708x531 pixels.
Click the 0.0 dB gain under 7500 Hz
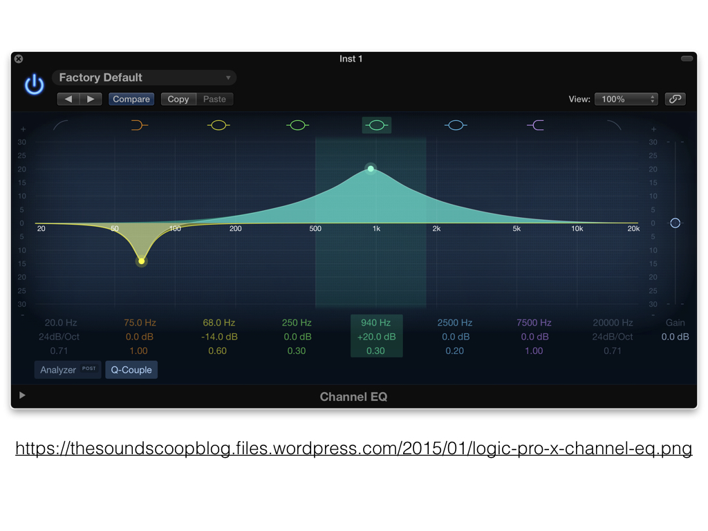tap(534, 337)
